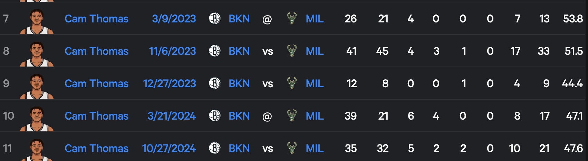Screen dimensions: 588x161
Task: Click Bucks logo in the 12/27/2023 row
Action: [x=292, y=83]
